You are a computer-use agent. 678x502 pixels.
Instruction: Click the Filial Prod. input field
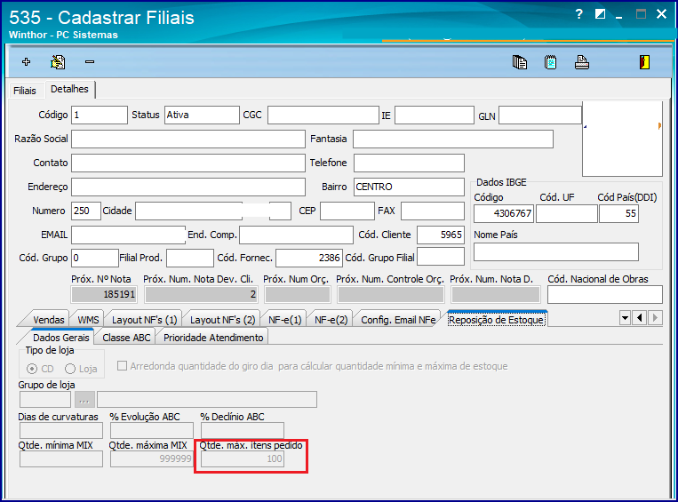point(190,259)
